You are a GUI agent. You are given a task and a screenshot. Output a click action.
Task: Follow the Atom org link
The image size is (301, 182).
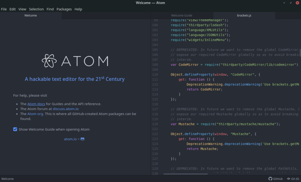pyautogui.click(x=35, y=114)
